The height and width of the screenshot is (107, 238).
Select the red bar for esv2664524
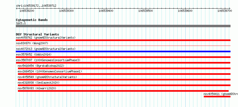pyautogui.click(x=124, y=74)
